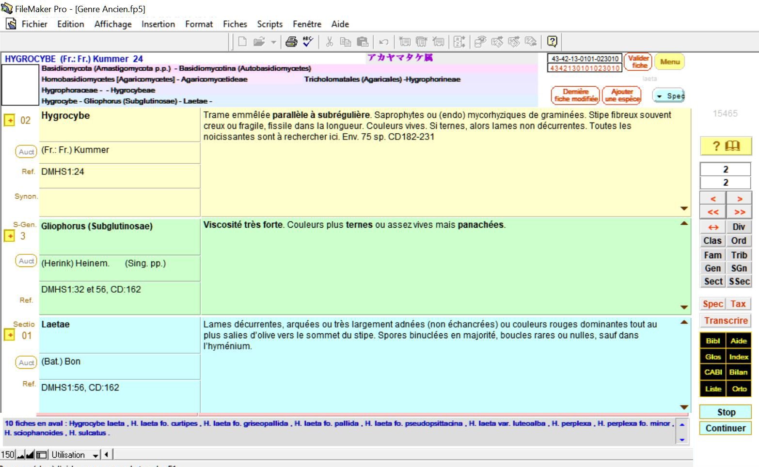Click the 150 zoom level box
Viewport: 759px width, 467px height.
point(8,455)
